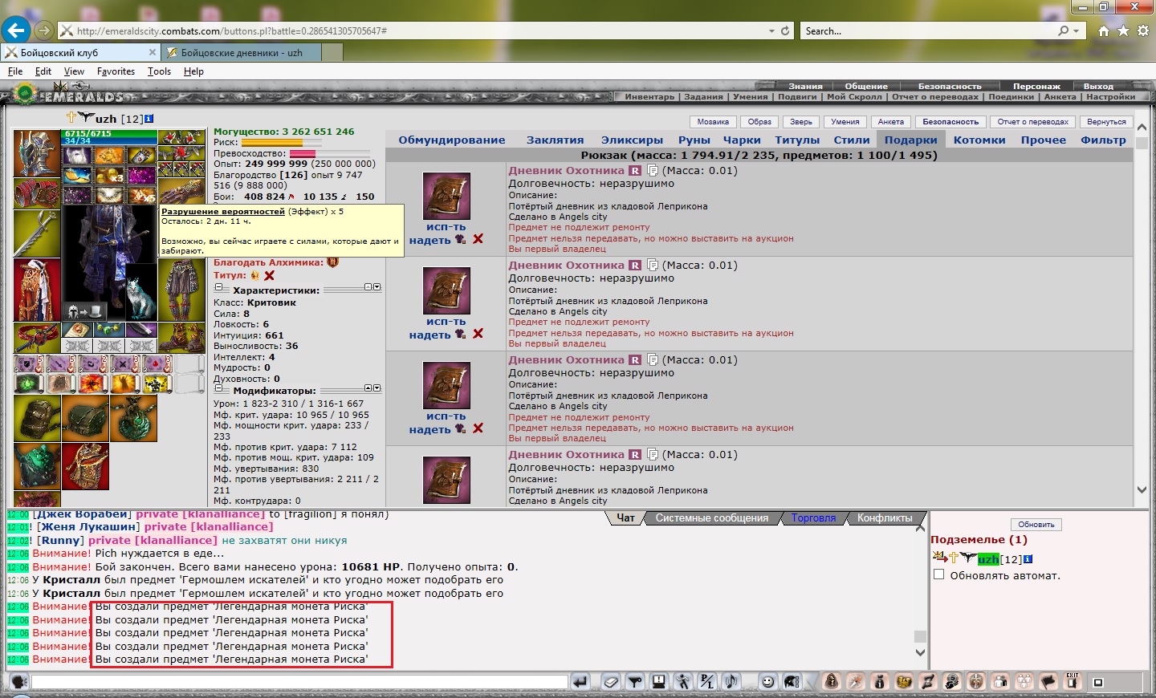Focus the chat message input field

click(299, 682)
